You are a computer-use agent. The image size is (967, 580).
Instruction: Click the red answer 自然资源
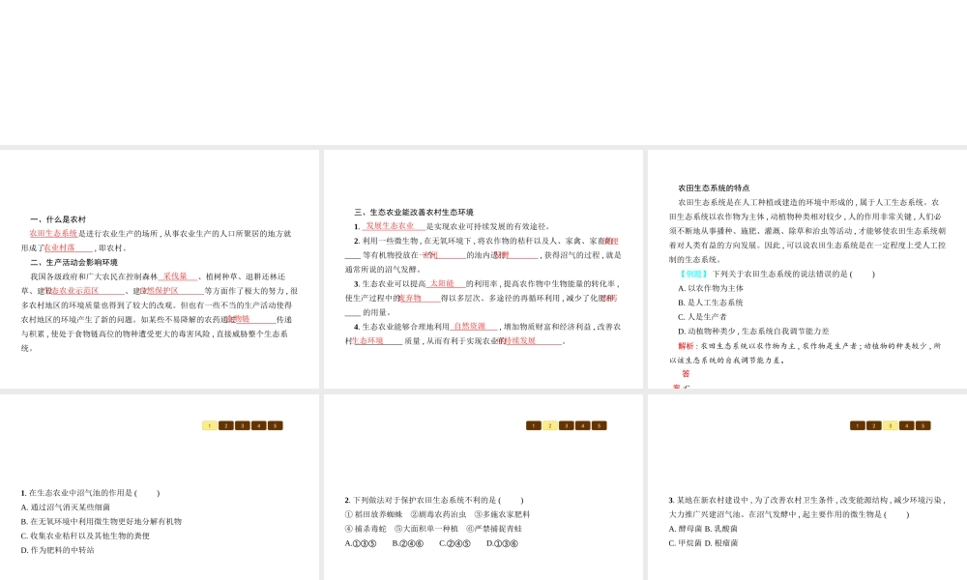click(469, 327)
